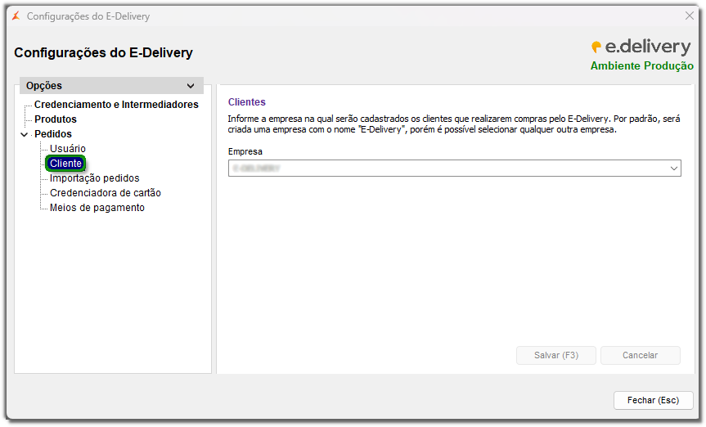Choose Credenciadora de cartão option
706x427 pixels.
pos(106,193)
